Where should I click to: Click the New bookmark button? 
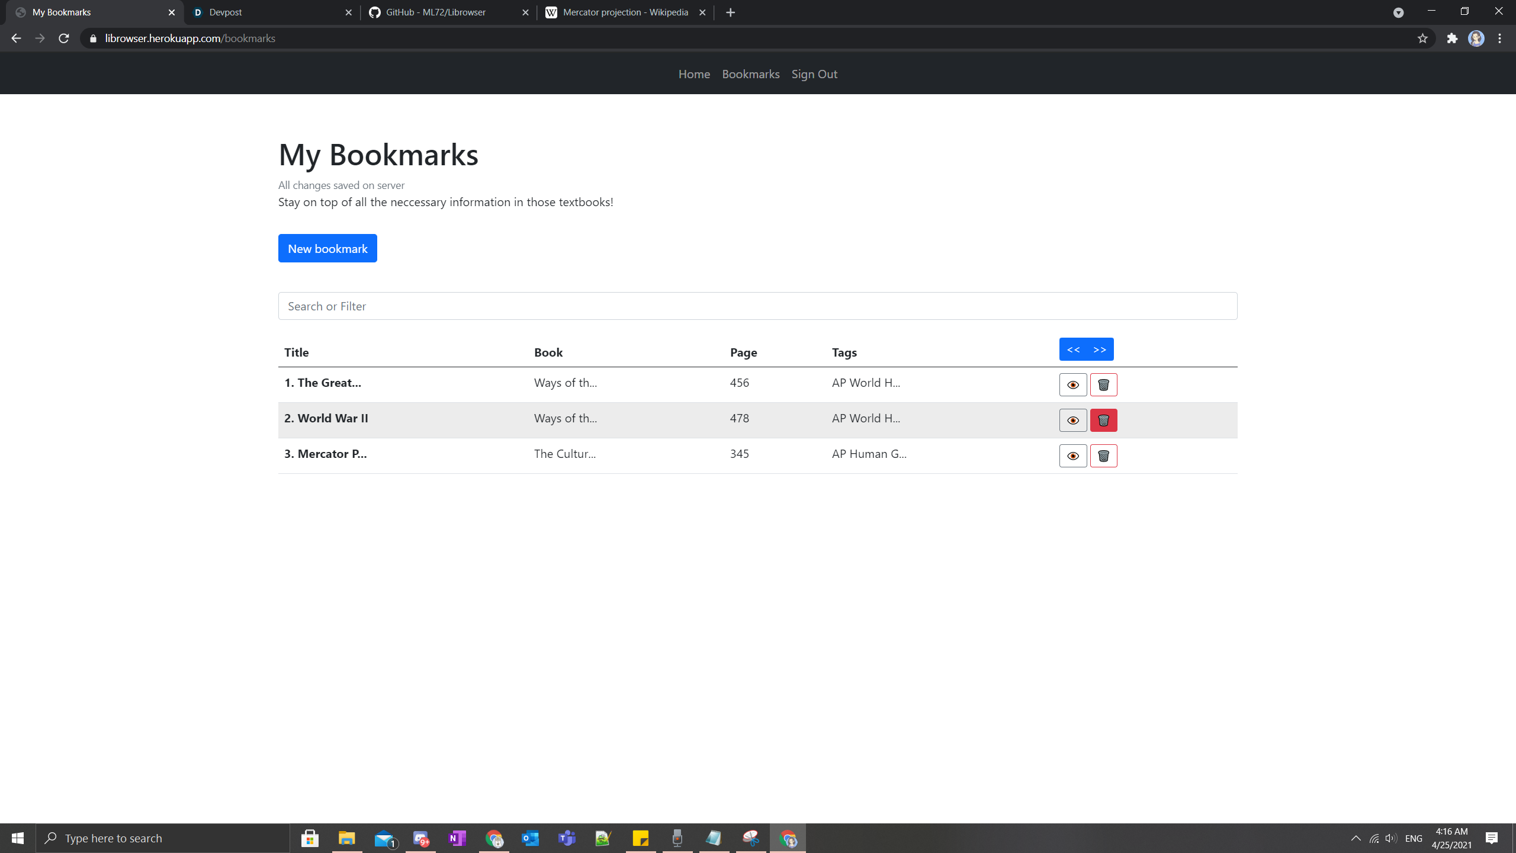(x=327, y=248)
